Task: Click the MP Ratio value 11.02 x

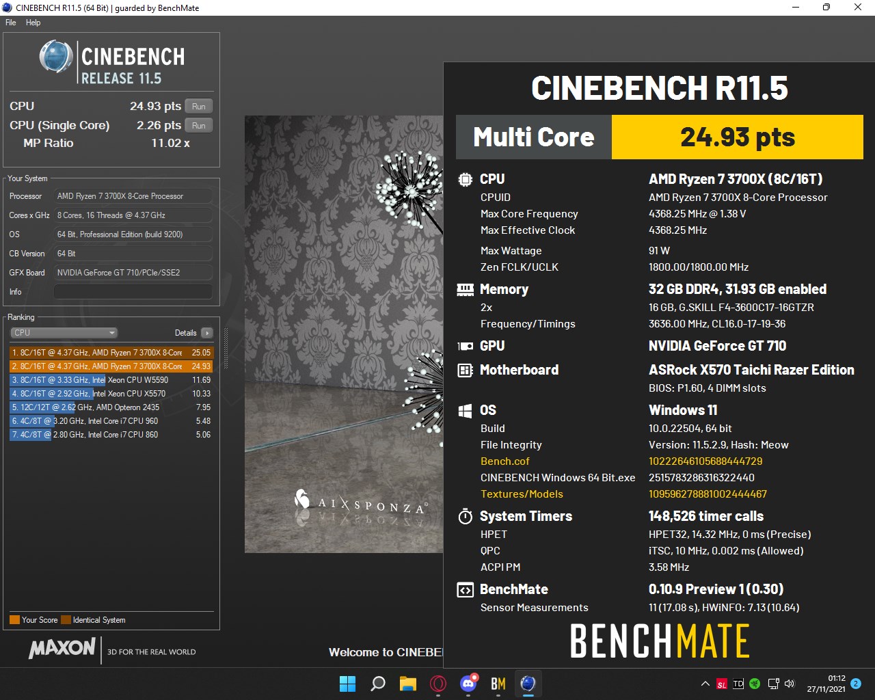Action: [x=170, y=144]
